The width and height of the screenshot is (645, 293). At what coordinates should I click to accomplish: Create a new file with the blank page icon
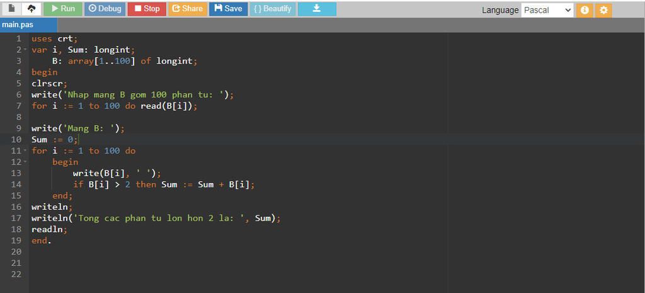pos(11,9)
